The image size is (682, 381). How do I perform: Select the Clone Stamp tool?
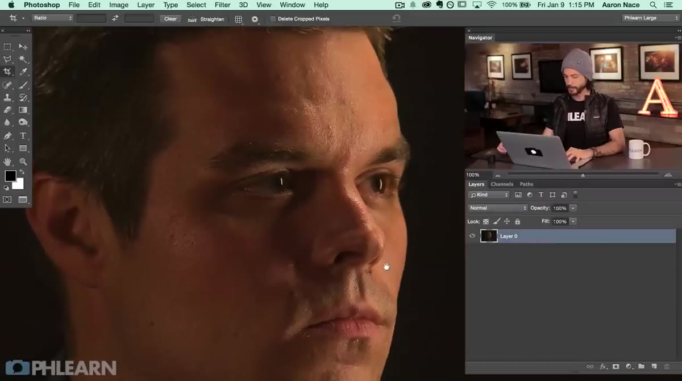tap(7, 97)
